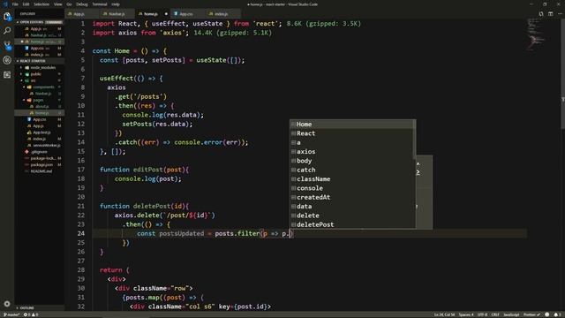Viewport: 565px width, 318px height.
Task: Open home.js in the explorer tree
Action: coord(39,113)
